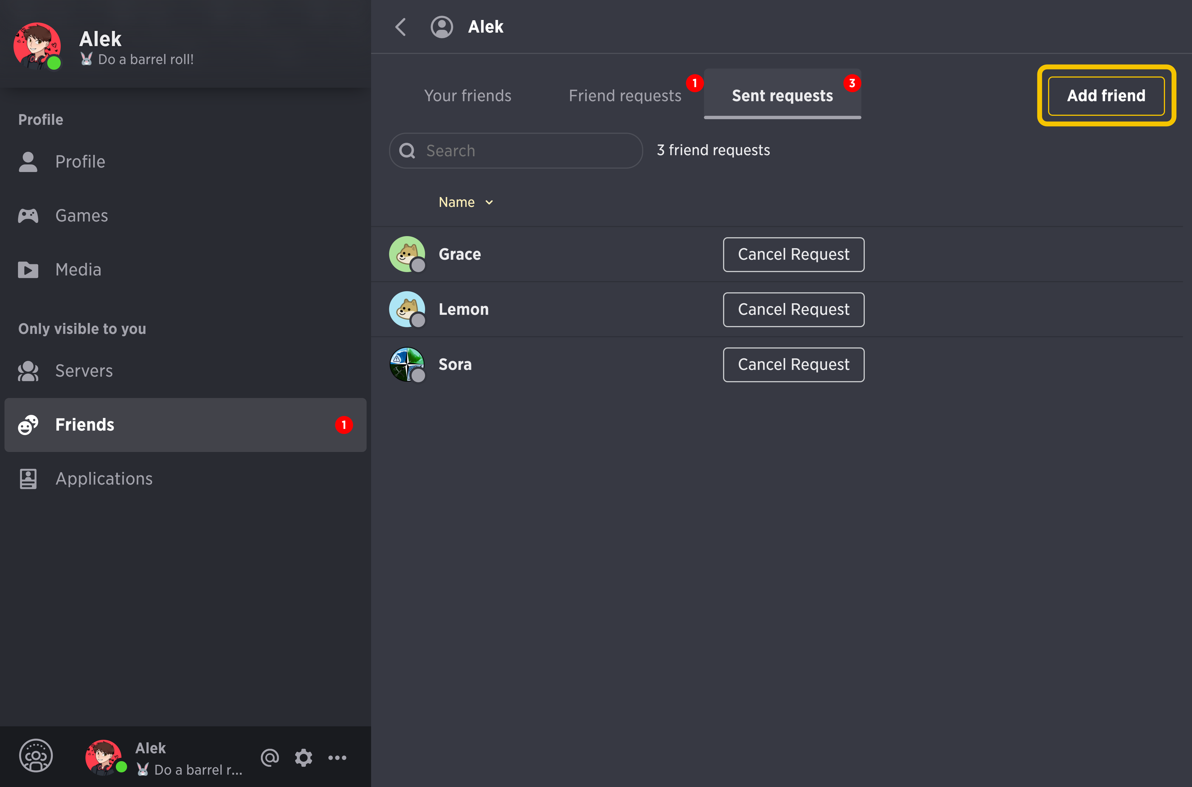
Task: Open the more options ellipsis icon
Action: tap(337, 757)
